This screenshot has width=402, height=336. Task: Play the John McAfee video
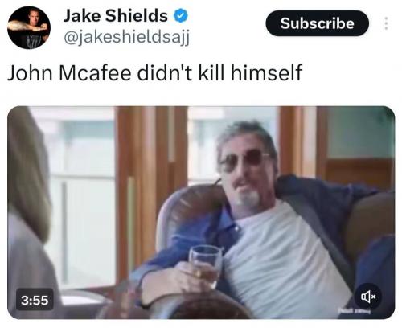(201, 212)
